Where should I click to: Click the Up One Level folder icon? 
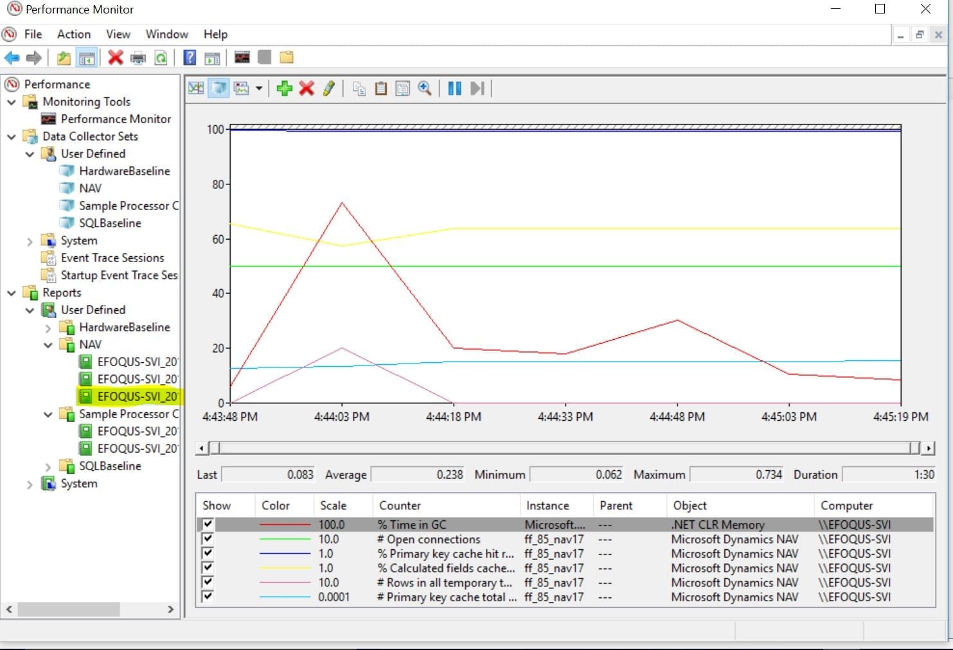click(64, 58)
